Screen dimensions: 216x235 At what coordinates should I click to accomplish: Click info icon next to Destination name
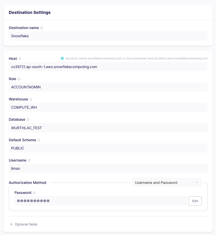pos(42,28)
